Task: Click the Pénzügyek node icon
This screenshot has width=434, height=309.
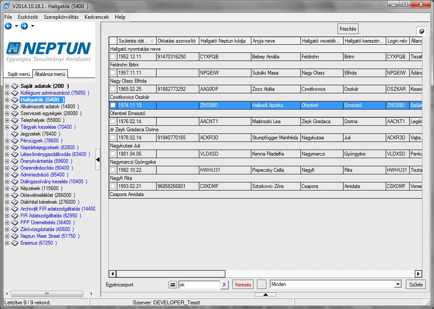Action: pos(15,141)
